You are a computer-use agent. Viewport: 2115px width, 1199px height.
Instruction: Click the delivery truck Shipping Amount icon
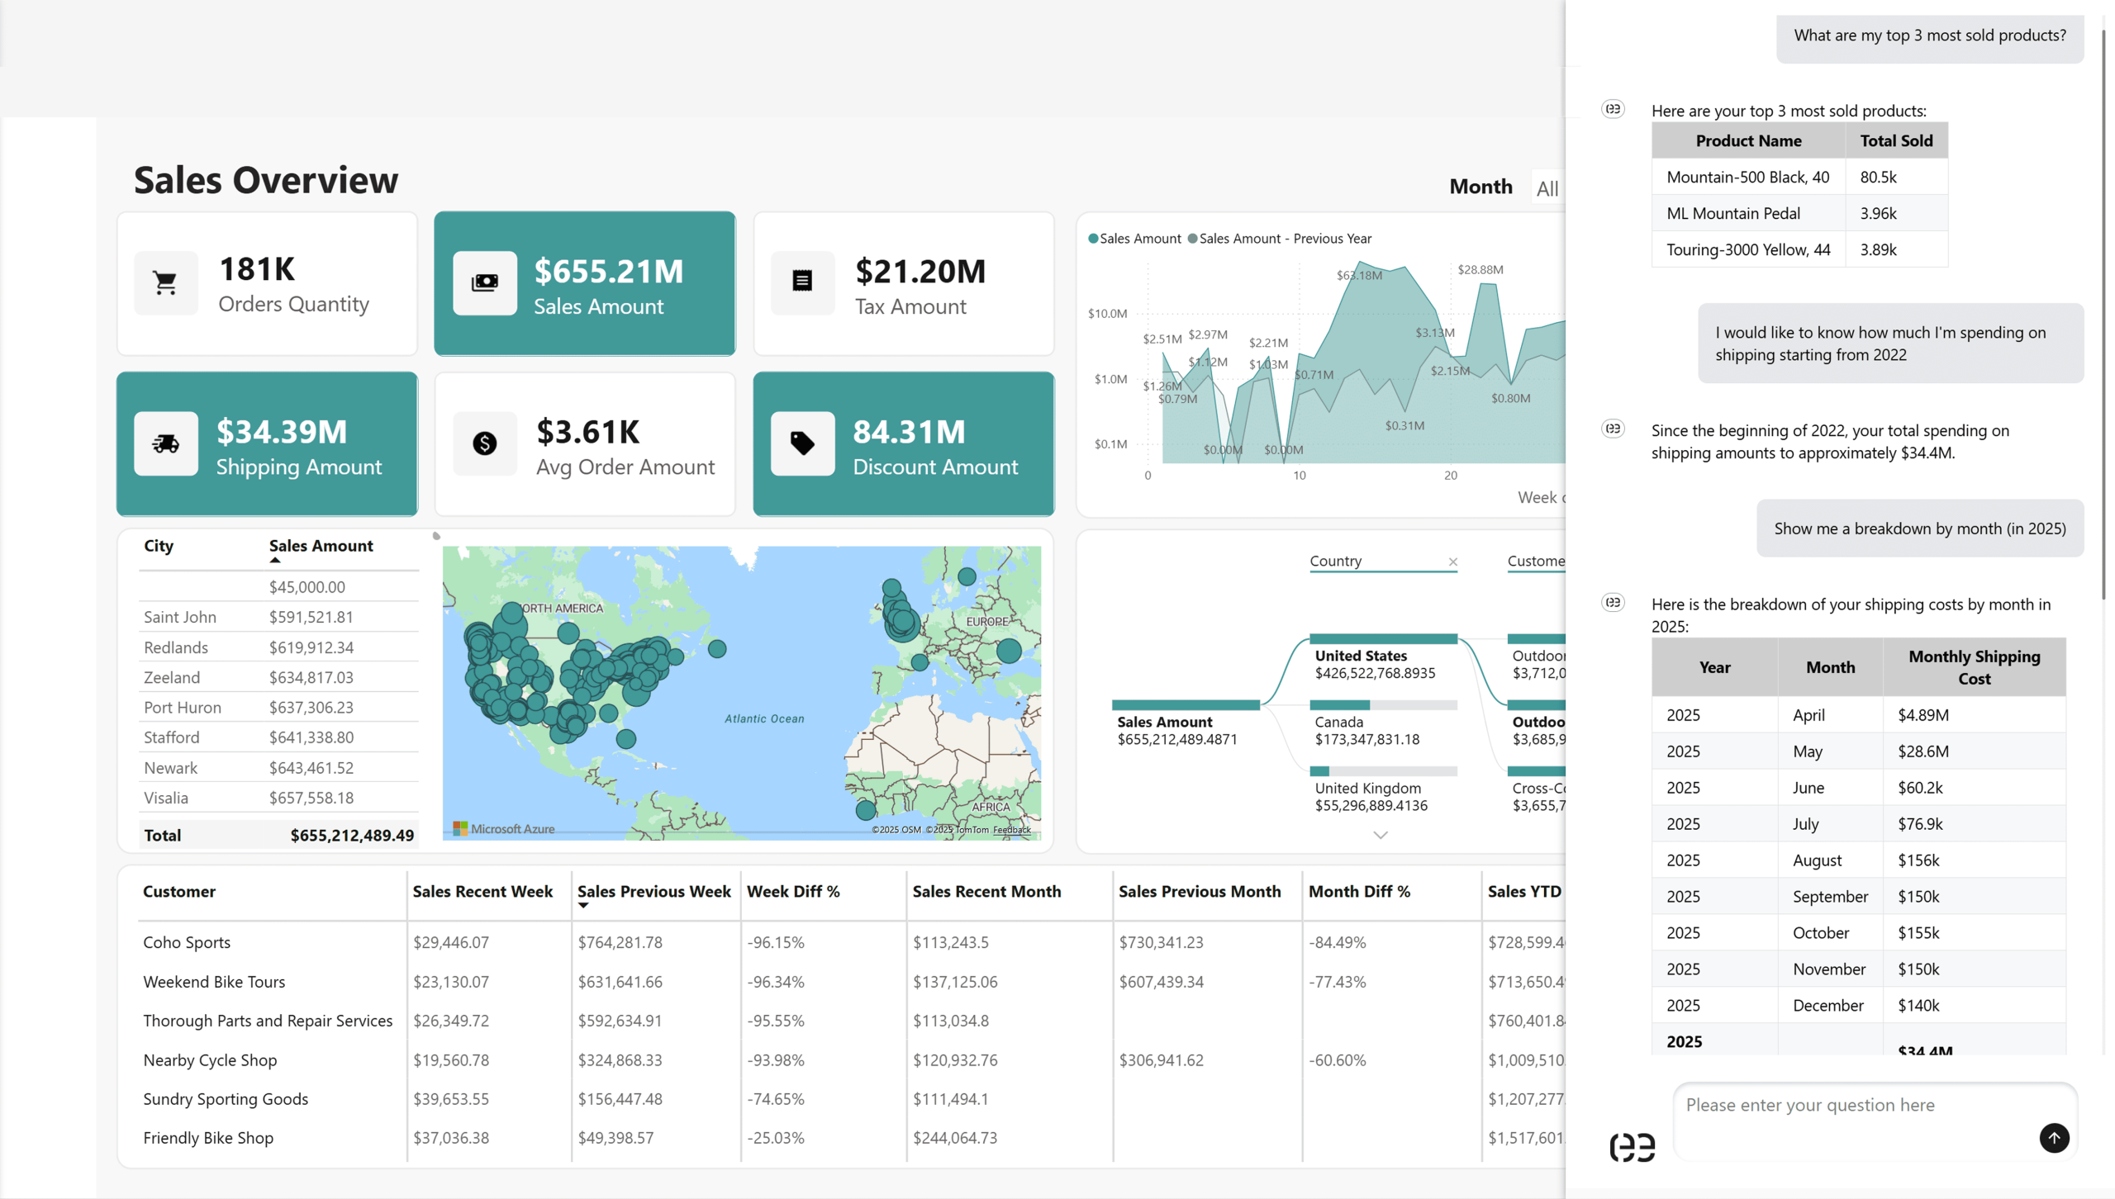coord(166,444)
